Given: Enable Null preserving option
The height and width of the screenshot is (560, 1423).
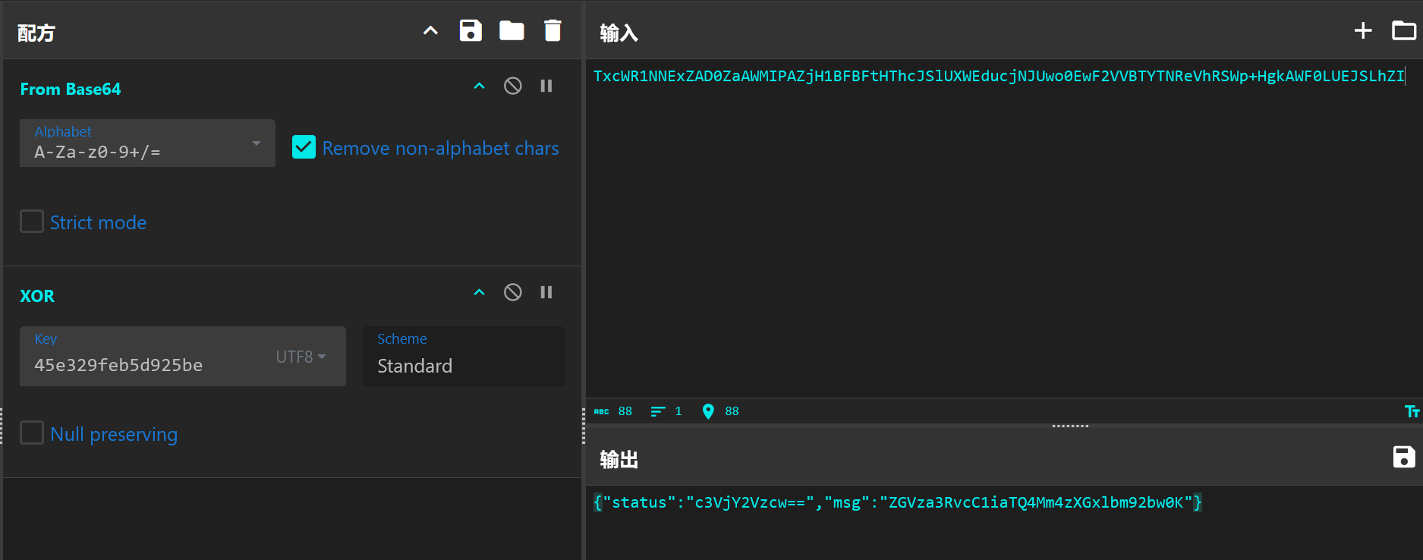Looking at the screenshot, I should pyautogui.click(x=32, y=433).
